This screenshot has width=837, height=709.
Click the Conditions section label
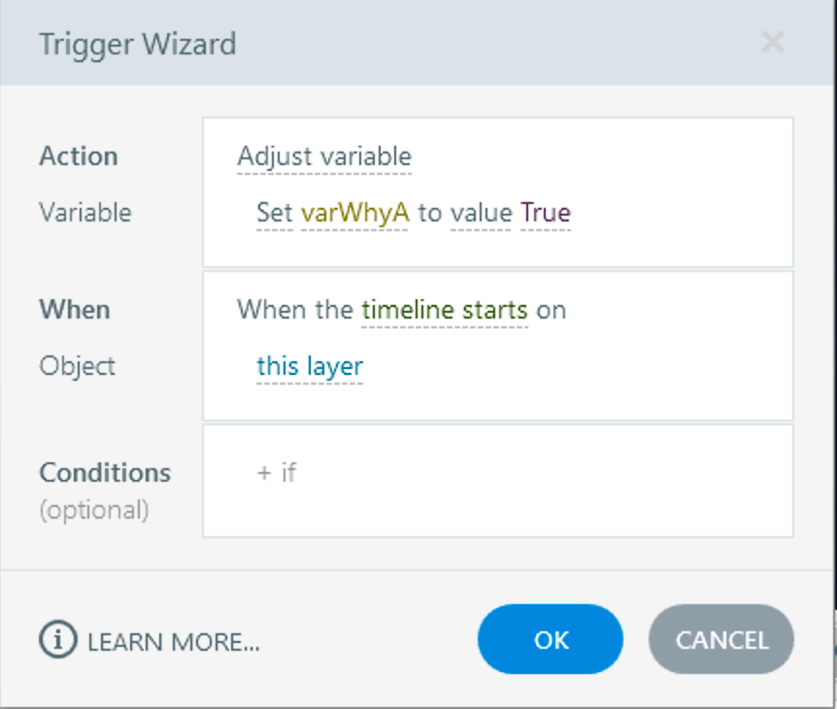coord(105,473)
